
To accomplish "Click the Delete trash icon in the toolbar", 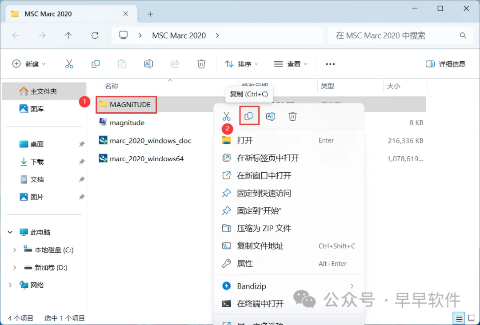I will pos(201,64).
